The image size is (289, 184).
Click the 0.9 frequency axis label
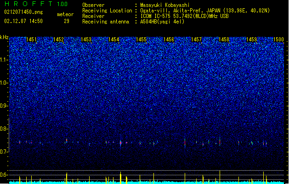pos(4,106)
